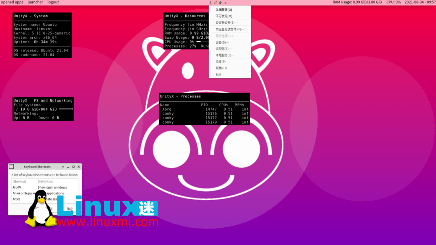Select 关闭蓝牙(O) to turn off Bluetooth
The height and width of the screenshot is (245, 436).
pos(225,9)
